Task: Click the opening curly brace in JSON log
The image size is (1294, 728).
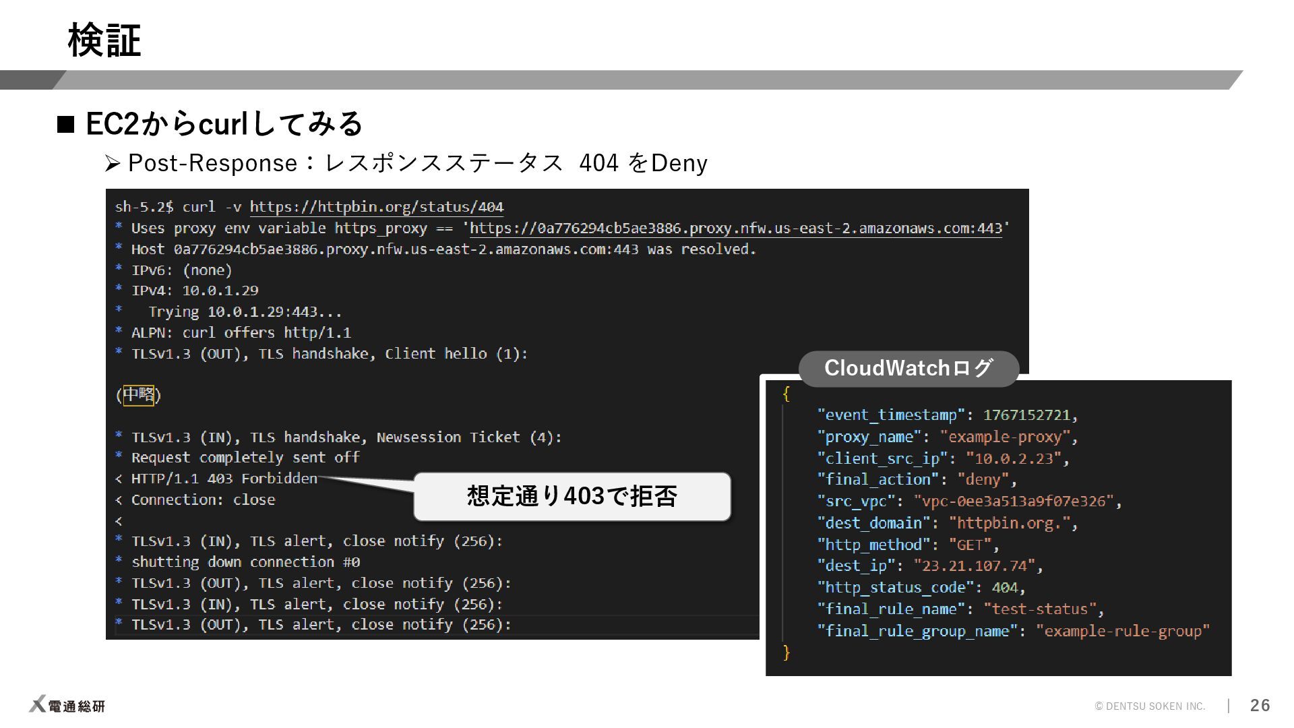Action: pos(786,393)
